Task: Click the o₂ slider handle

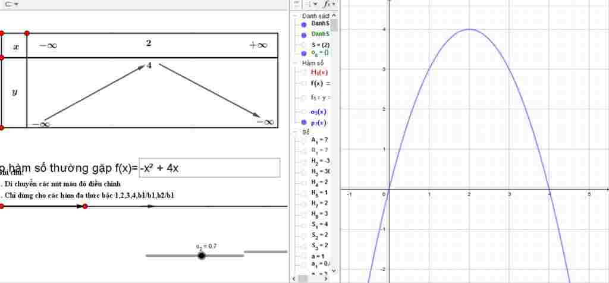Action: pyautogui.click(x=202, y=256)
